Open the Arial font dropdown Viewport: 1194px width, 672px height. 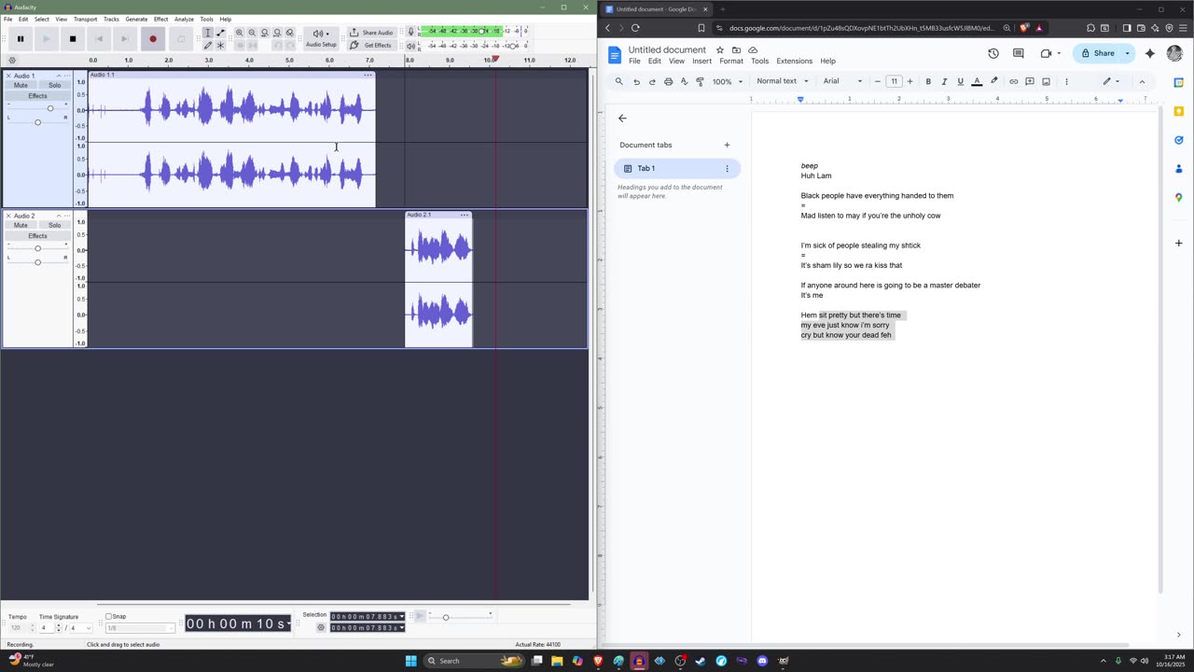pos(842,81)
